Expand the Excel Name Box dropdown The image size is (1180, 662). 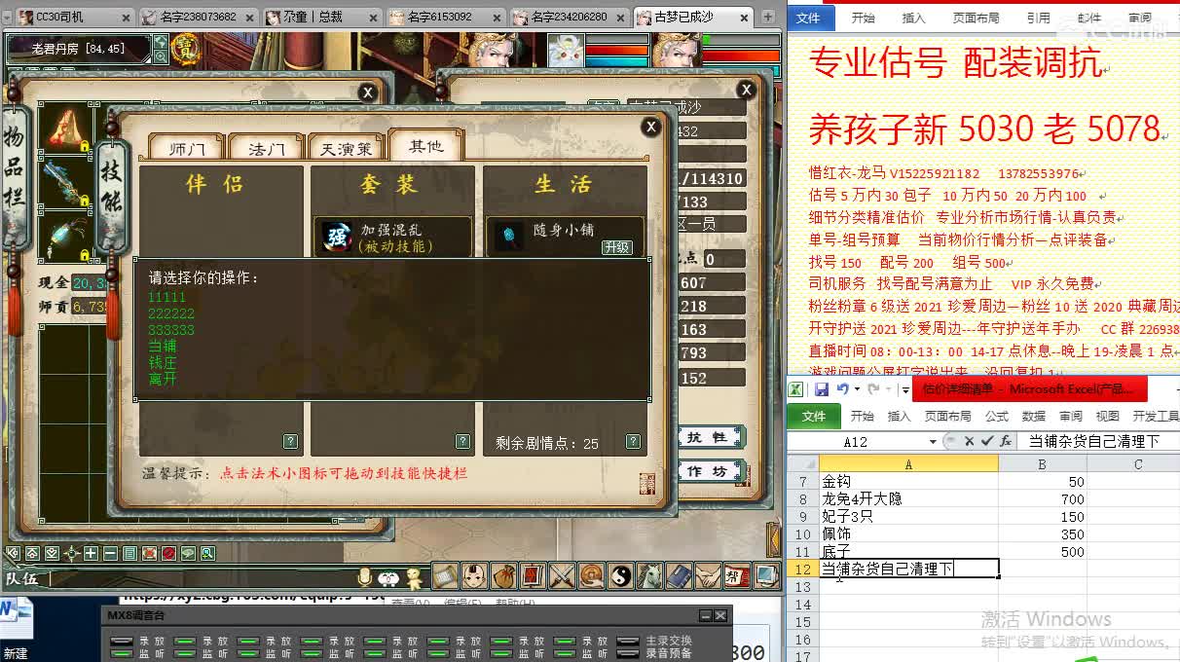[x=934, y=441]
